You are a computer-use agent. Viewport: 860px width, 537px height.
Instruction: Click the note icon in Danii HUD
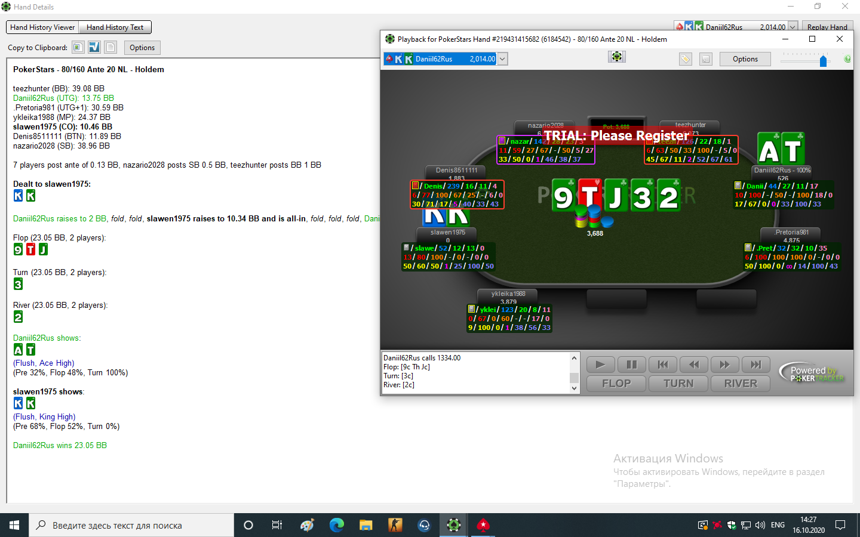(x=738, y=186)
